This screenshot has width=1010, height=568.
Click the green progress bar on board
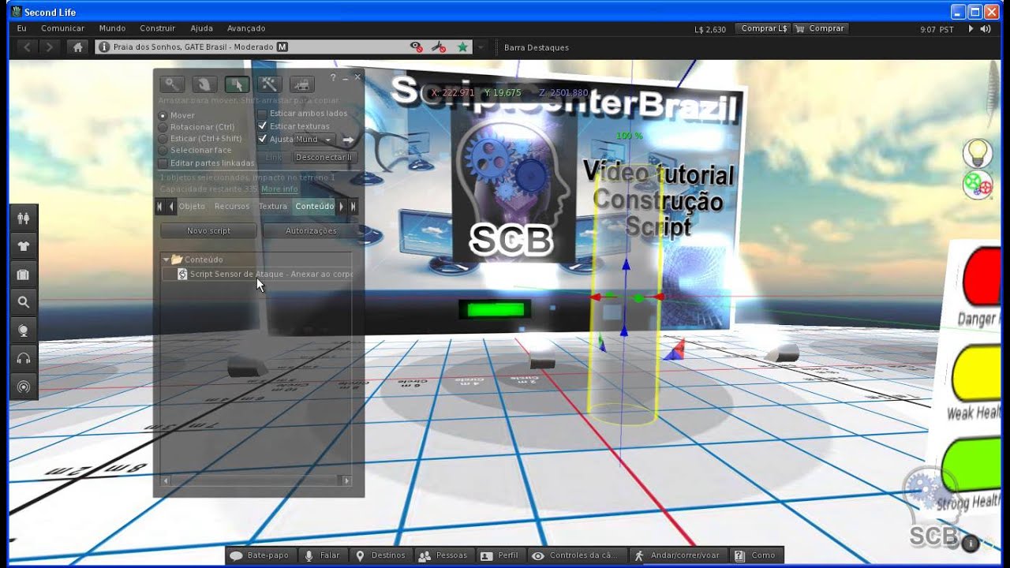tap(496, 309)
